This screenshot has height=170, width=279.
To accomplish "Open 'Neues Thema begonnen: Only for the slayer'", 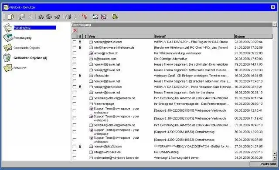I will (x=184, y=93).
